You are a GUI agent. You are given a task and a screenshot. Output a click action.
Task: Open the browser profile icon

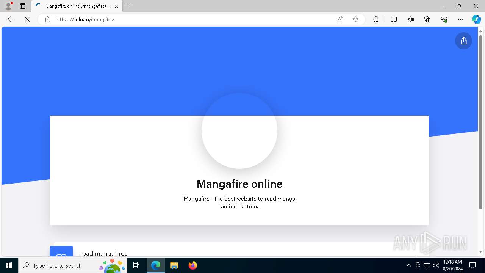click(8, 6)
